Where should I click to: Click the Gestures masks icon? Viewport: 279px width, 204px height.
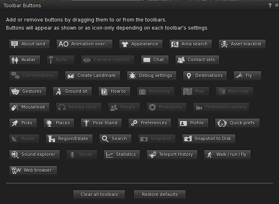tap(15, 91)
